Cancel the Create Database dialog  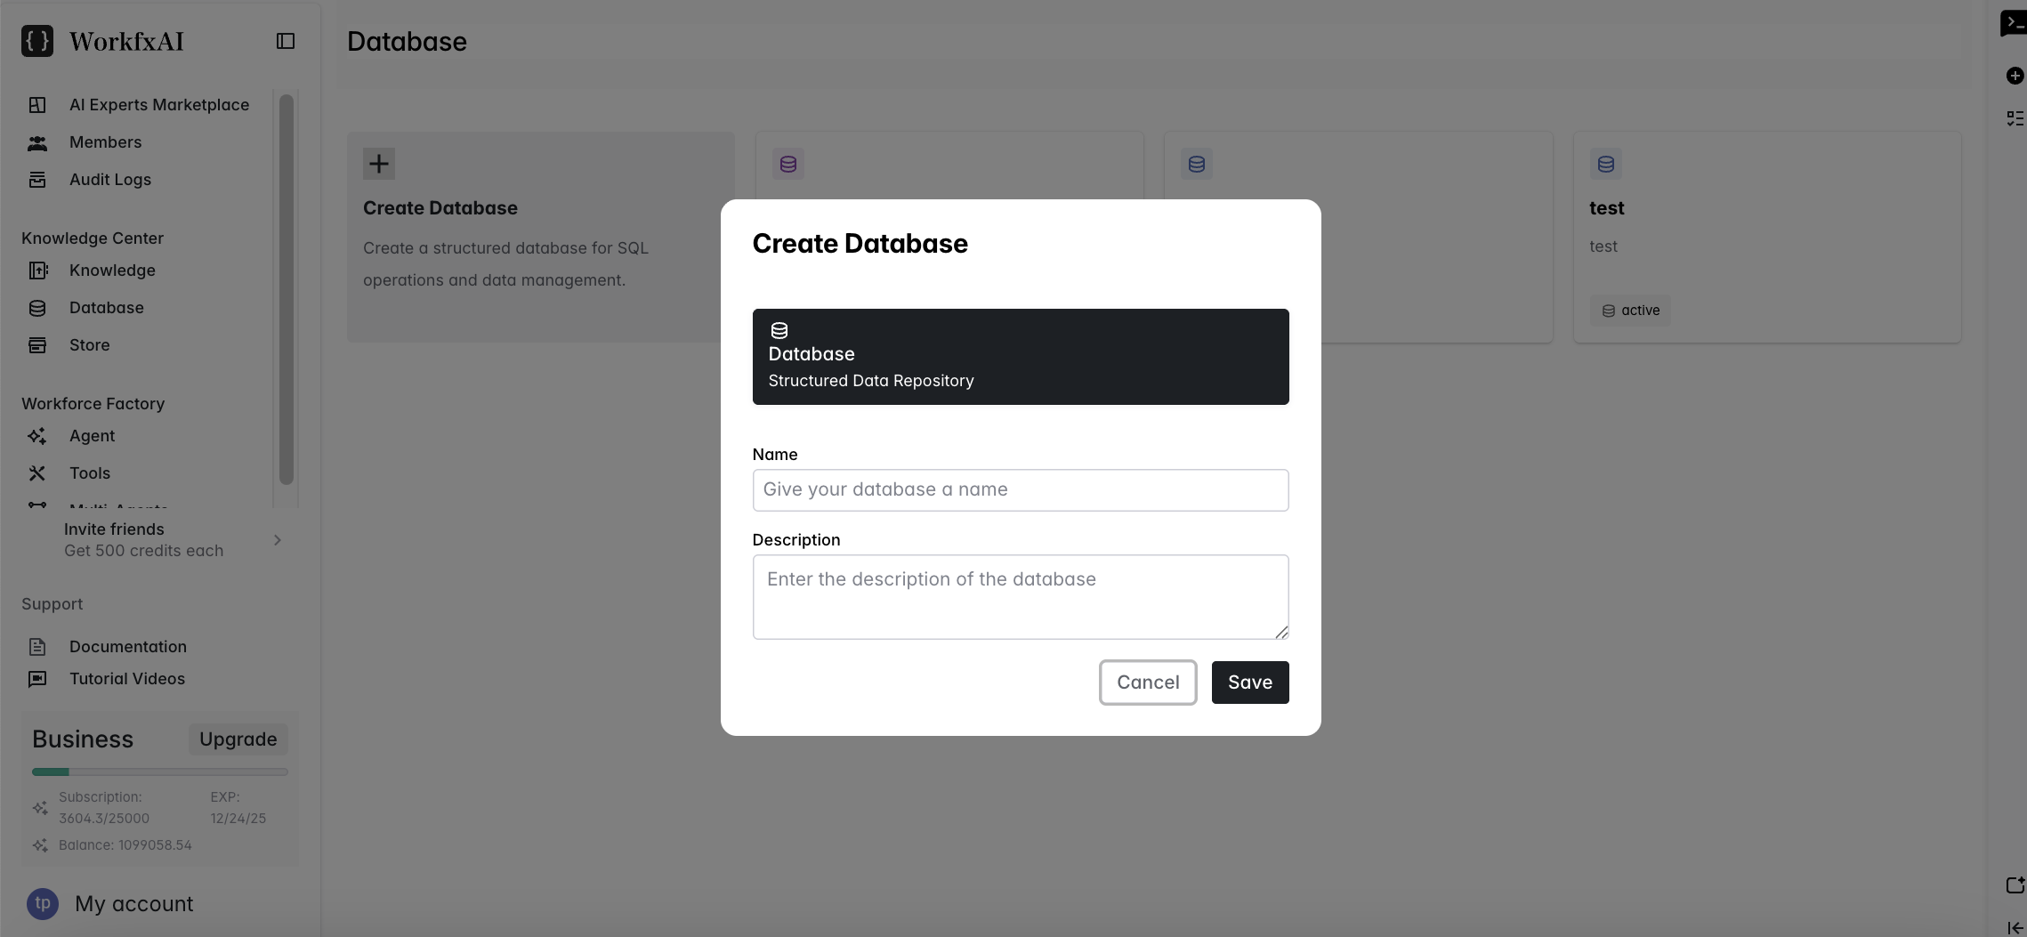click(x=1147, y=683)
